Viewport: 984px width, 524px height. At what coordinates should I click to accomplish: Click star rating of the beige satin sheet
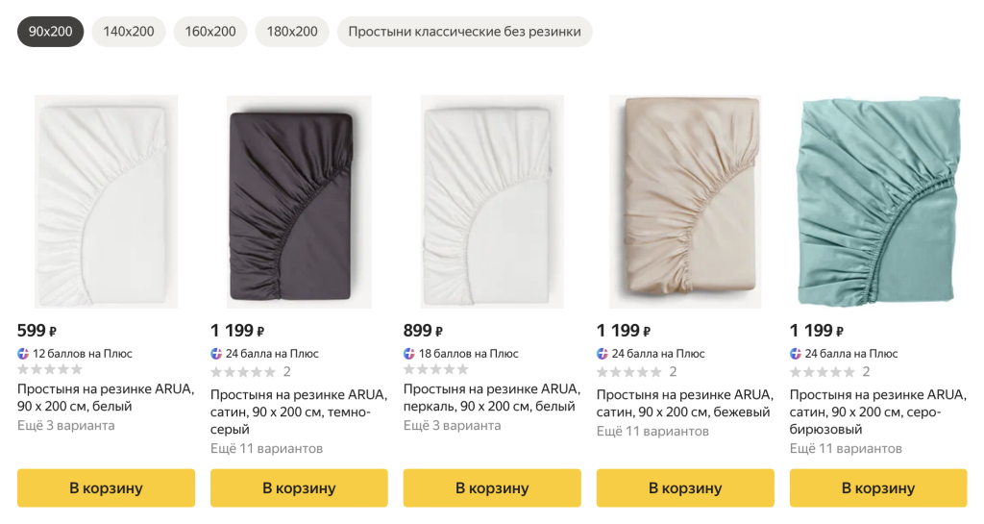tap(629, 372)
